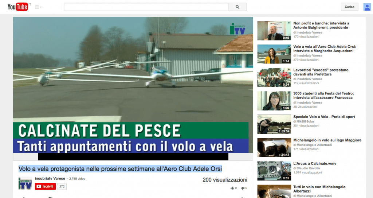Viewport: 373px width, 198px height.
Task: Click the YouTube logo
Action: [17, 7]
